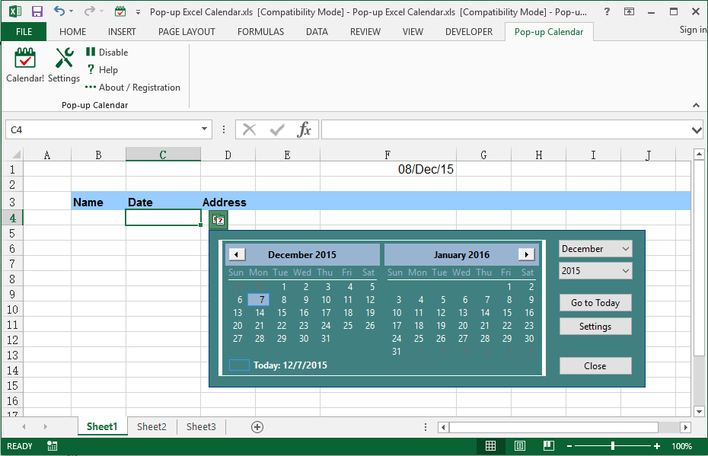Click Sign in link
This screenshot has height=456, width=708.
693,30
